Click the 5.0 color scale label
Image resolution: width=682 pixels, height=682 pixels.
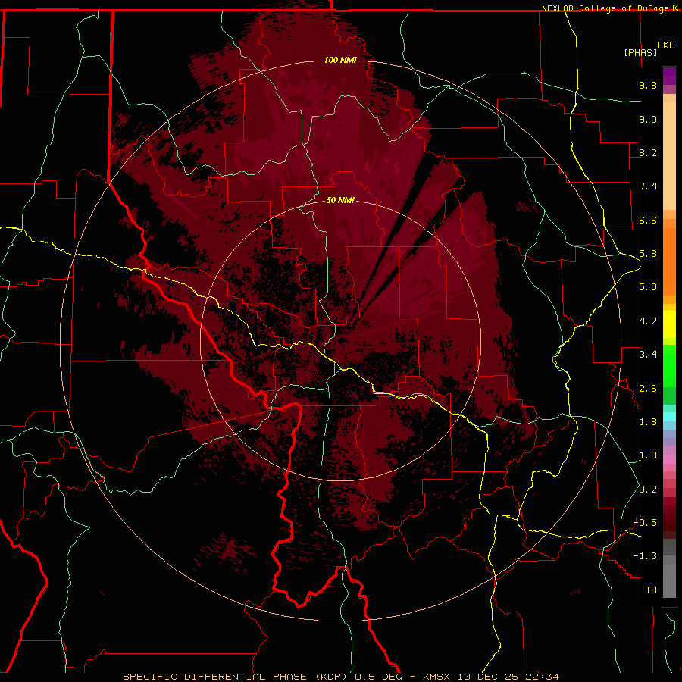click(648, 287)
